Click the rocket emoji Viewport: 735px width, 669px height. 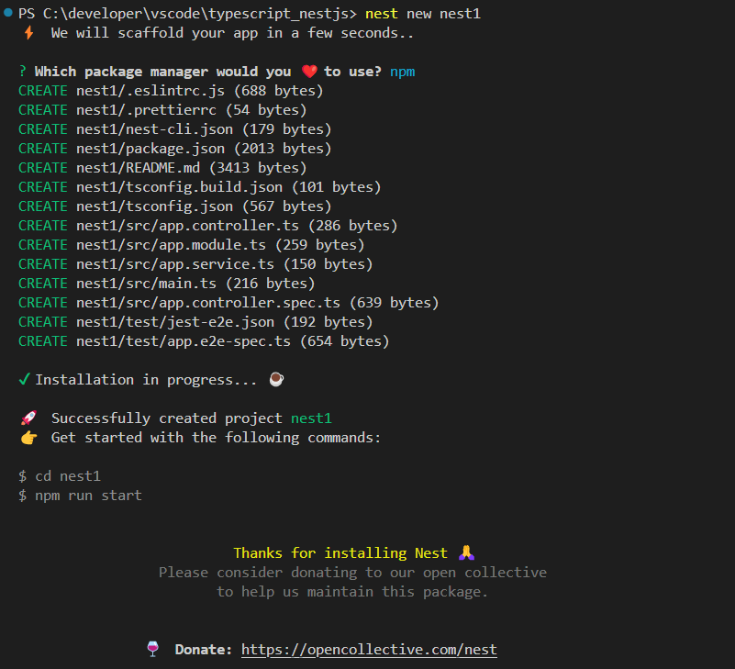point(28,418)
